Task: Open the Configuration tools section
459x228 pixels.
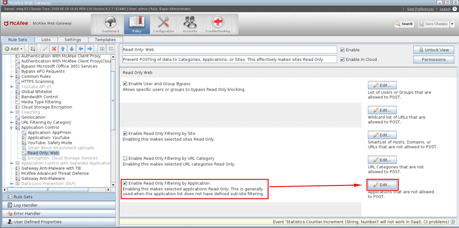Action: point(163,24)
